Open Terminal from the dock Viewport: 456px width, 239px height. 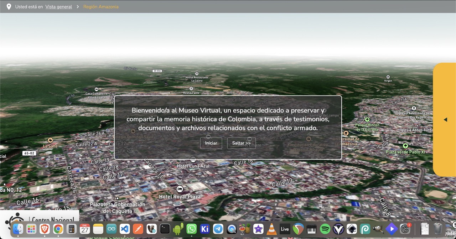pyautogui.click(x=165, y=229)
